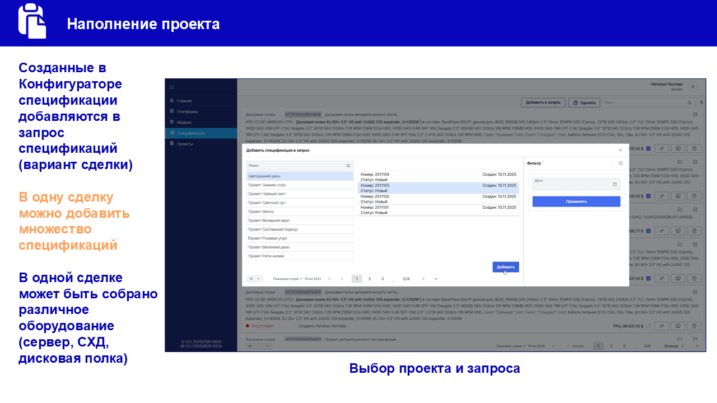
Task: Copy the spec with РРЦ: 68 631,10 $
Action: click(678, 326)
